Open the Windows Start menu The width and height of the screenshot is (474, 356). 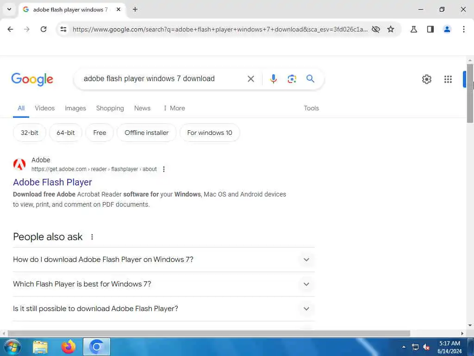click(x=12, y=347)
